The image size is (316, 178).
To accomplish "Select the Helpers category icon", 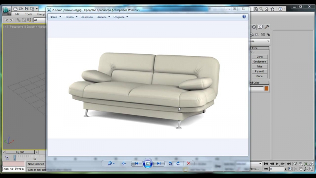I will 257,34.
